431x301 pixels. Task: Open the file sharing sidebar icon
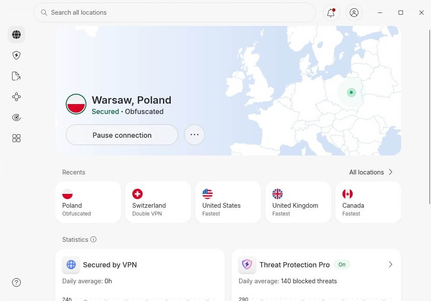(16, 76)
